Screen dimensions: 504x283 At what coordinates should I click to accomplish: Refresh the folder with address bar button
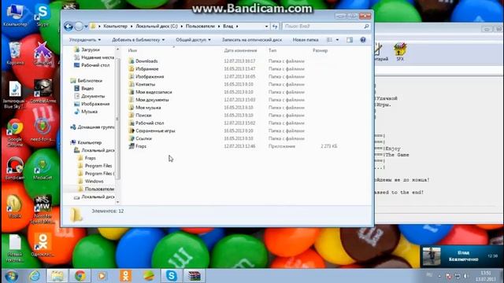275,26
